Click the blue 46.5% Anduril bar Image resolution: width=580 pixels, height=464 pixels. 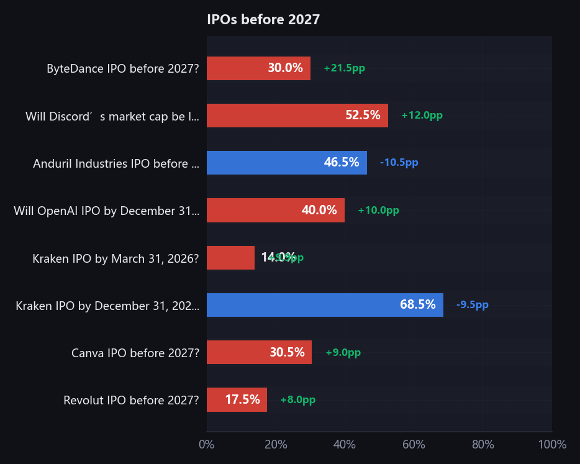(x=286, y=163)
